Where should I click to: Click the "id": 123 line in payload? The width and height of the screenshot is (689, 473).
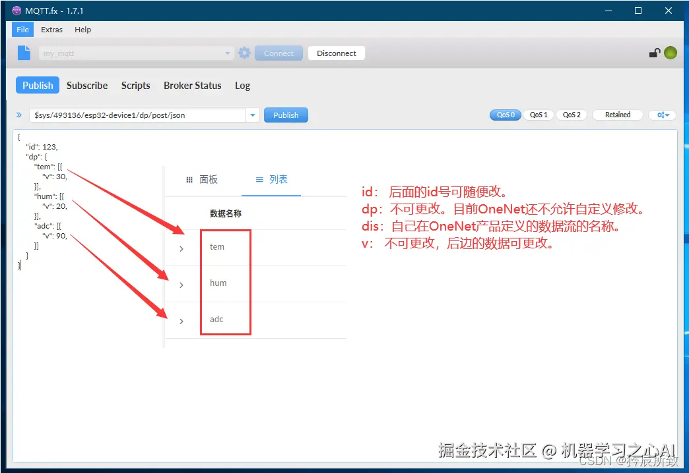click(x=42, y=147)
